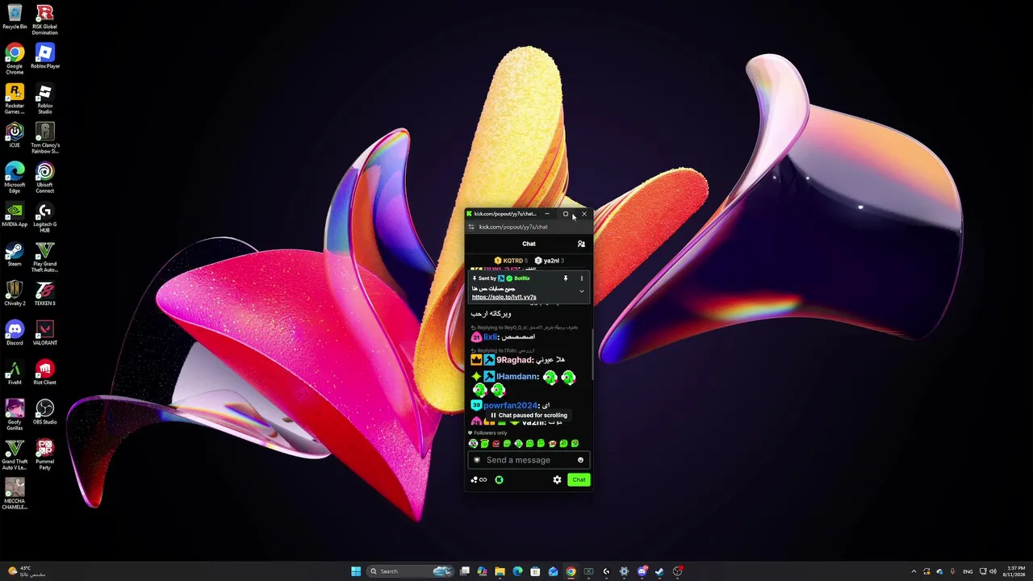Open 9Raghad's user profile

point(514,360)
